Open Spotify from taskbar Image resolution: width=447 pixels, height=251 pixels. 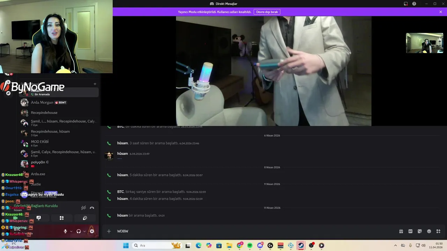250,245
